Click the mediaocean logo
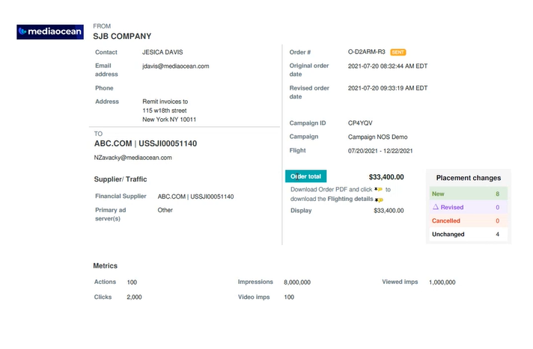533x349 pixels. pyautogui.click(x=50, y=32)
